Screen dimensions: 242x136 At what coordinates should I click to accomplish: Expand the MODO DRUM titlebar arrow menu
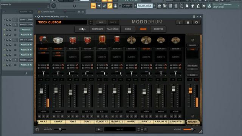click(35, 17)
